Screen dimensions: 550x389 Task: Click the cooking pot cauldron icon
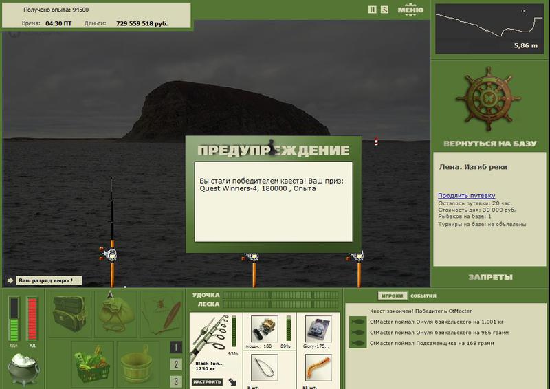pyautogui.click(x=24, y=368)
